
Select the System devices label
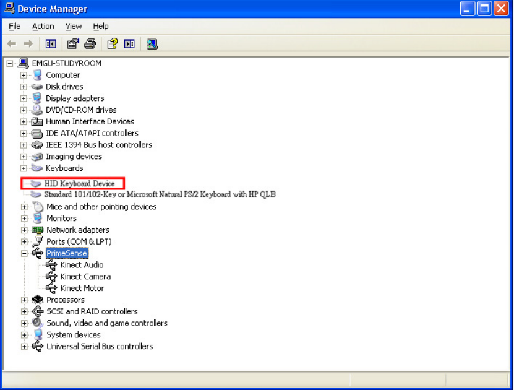pos(74,334)
